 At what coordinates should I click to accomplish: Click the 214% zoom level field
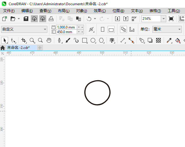(151, 19)
